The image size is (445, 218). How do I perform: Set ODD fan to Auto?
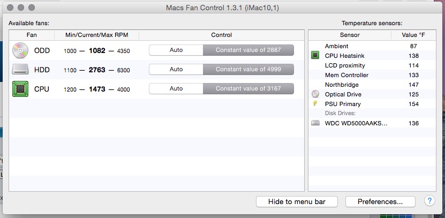tap(176, 50)
